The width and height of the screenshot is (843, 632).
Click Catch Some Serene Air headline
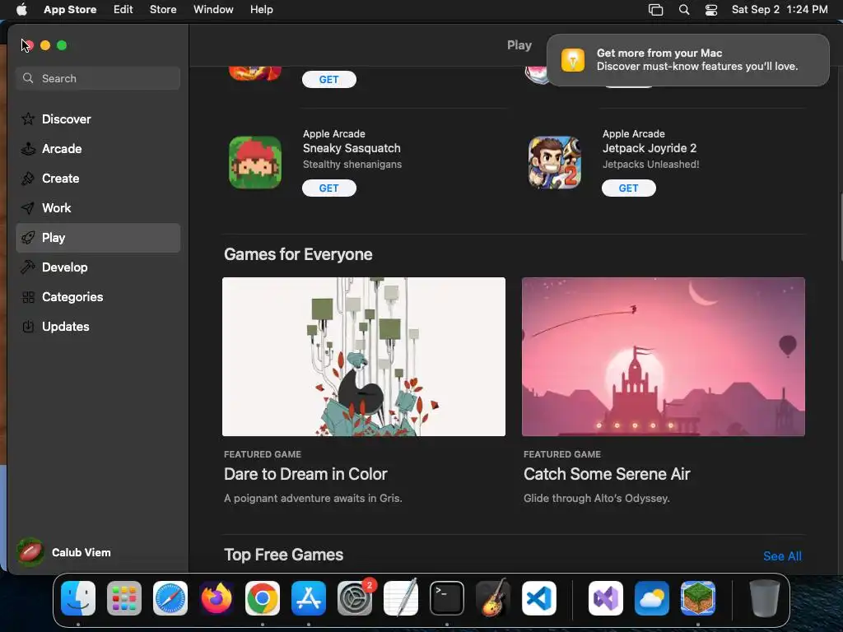tap(607, 474)
